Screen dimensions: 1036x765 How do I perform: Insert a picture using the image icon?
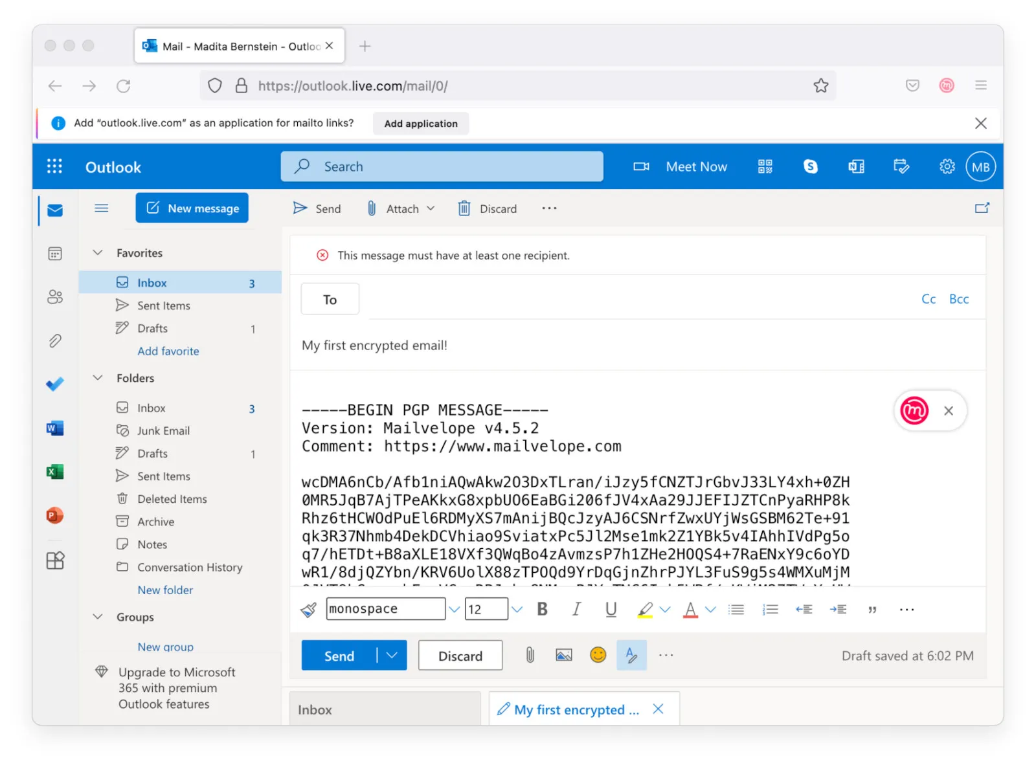(x=563, y=655)
